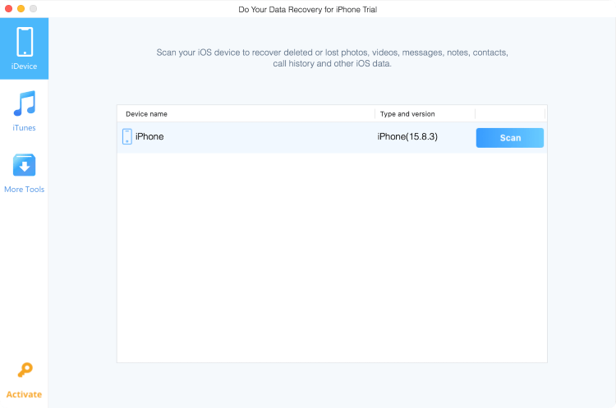
Task: Open the More Tools download box icon
Action: click(25, 165)
